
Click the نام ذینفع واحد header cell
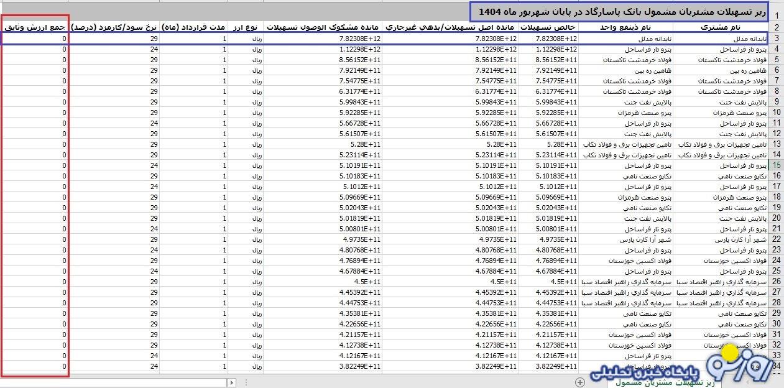[x=625, y=27]
